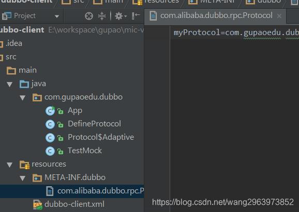This screenshot has width=299, height=212.
Task: Open the Project view dropdown
Action: pyautogui.click(x=56, y=17)
